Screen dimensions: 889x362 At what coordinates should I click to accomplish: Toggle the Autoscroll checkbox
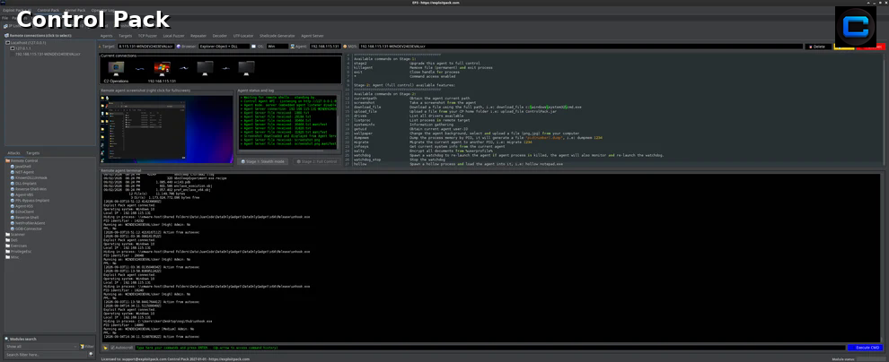click(x=113, y=348)
